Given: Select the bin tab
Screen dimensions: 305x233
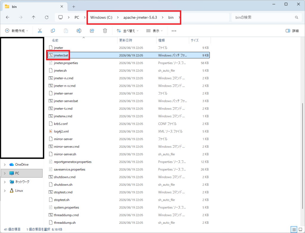Looking at the screenshot, I should tap(35, 7).
